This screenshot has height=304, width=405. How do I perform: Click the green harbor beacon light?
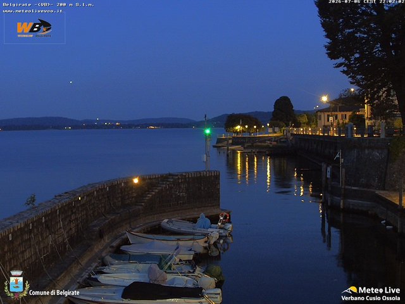[208, 132]
